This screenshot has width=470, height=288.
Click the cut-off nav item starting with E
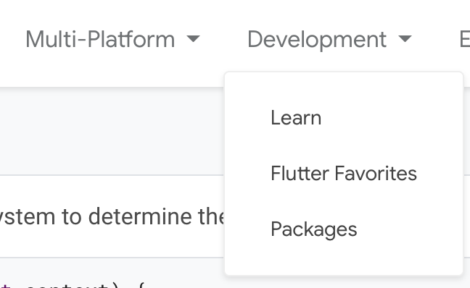point(464,39)
